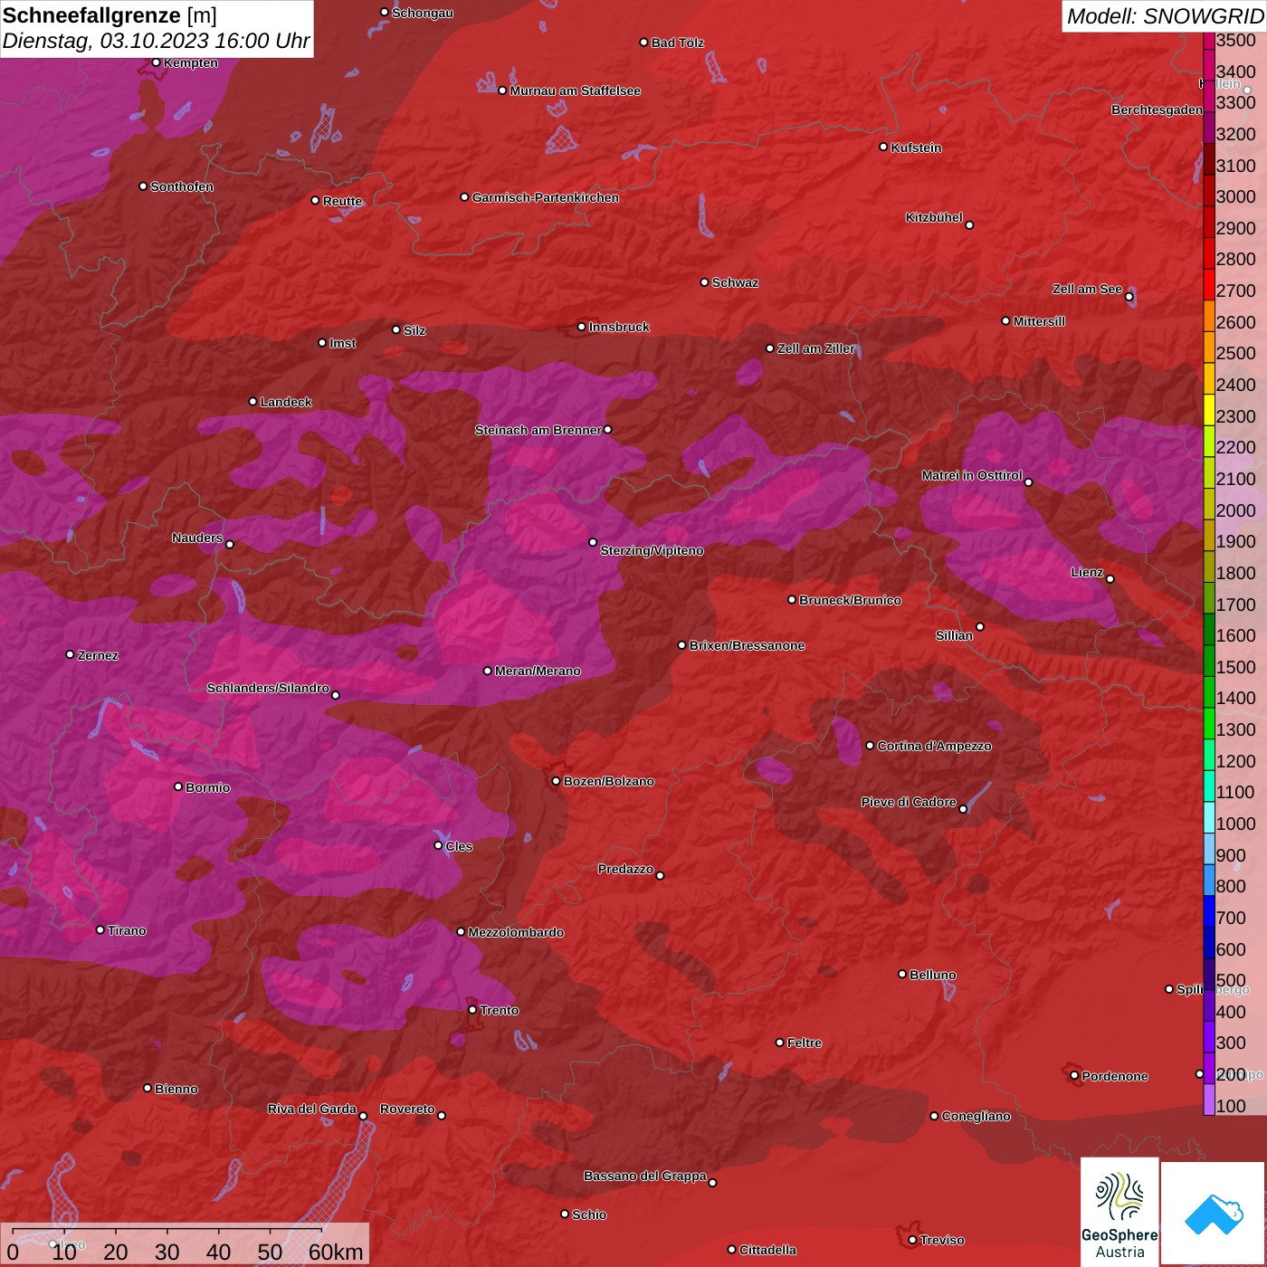
Task: Click the Nauders label
Action: pyautogui.click(x=197, y=538)
